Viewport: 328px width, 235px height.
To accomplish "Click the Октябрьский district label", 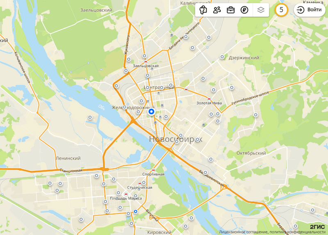I will [x=251, y=153].
